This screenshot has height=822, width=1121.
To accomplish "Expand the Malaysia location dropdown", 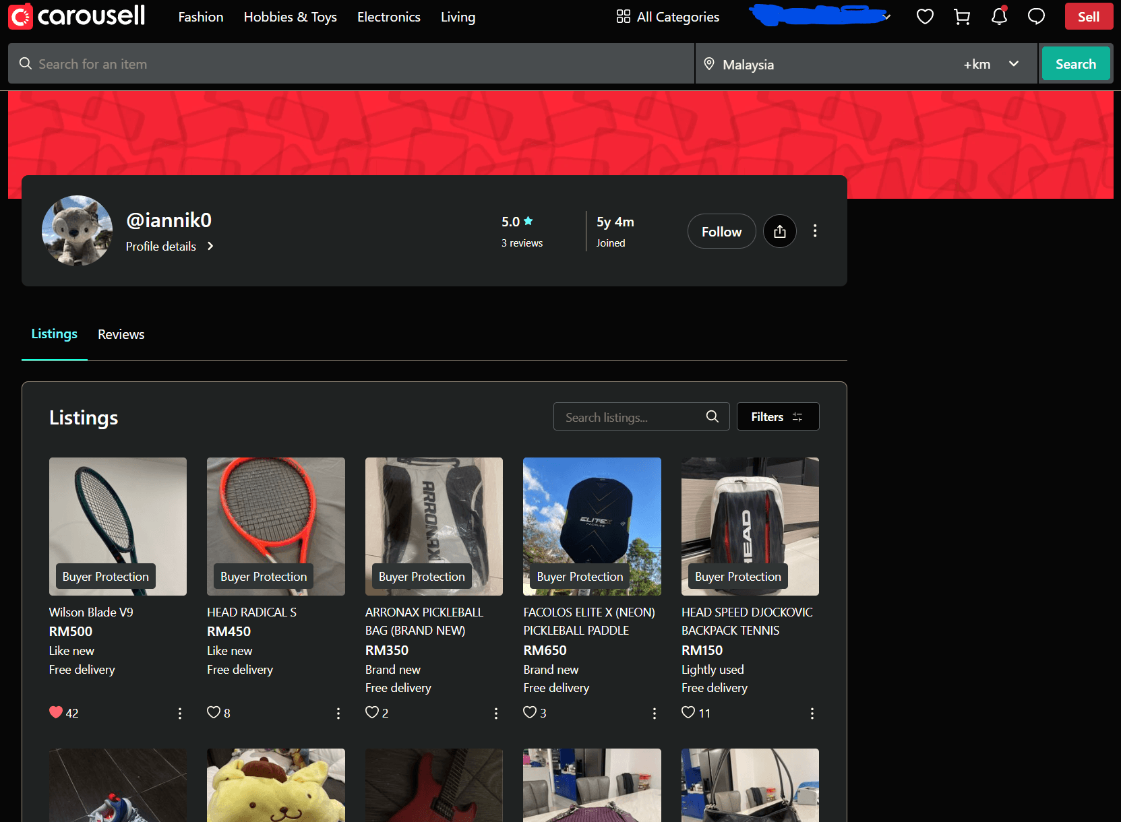I will click(x=1013, y=64).
